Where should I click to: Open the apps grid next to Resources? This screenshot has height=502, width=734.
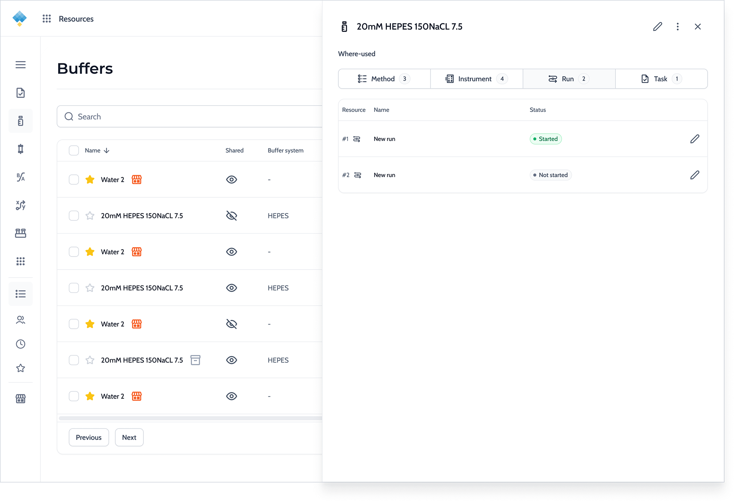point(47,19)
